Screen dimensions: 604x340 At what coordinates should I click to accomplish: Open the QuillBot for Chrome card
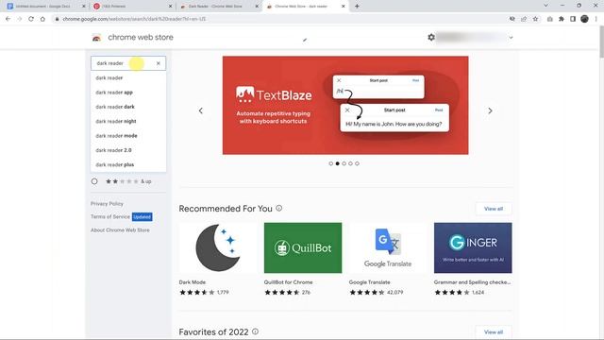coord(303,259)
